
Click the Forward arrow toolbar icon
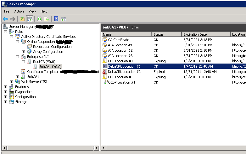[x=13, y=19]
